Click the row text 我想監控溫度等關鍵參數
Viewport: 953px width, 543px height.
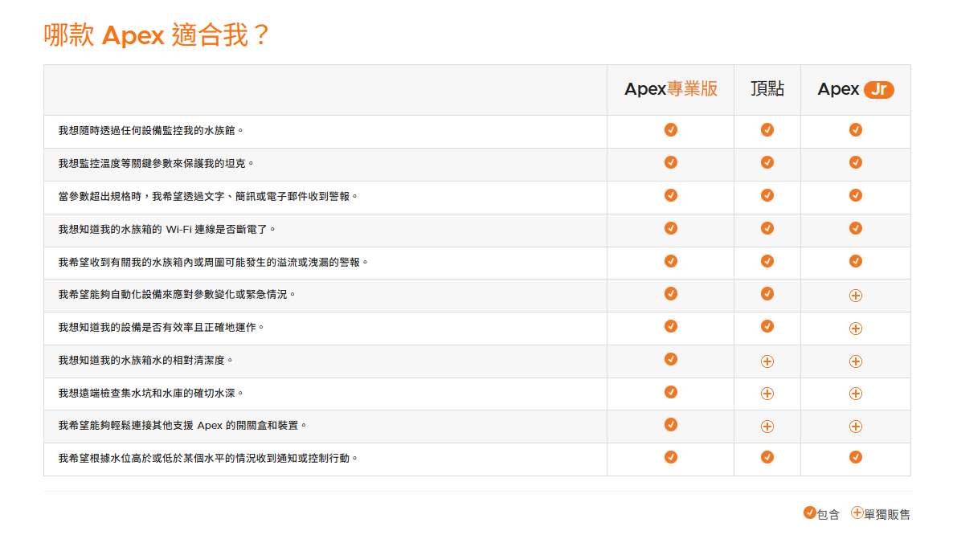(x=156, y=163)
